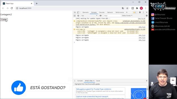Screen dimensions: 177x99
Task: Switch to the drawer Console tab
Action: 80,81
